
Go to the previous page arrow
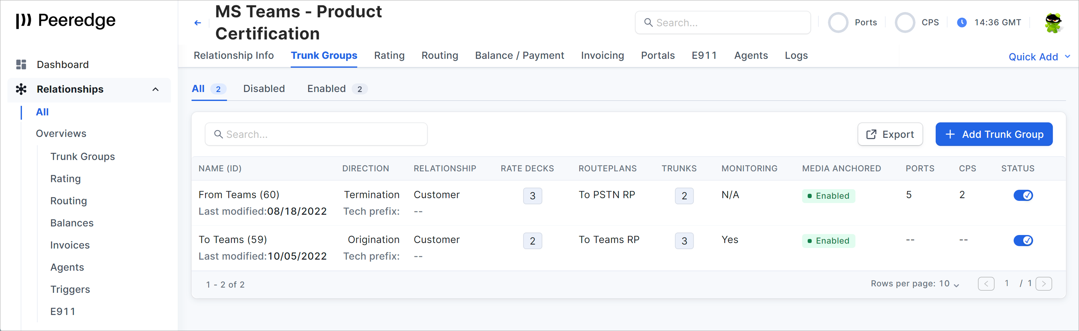986,284
